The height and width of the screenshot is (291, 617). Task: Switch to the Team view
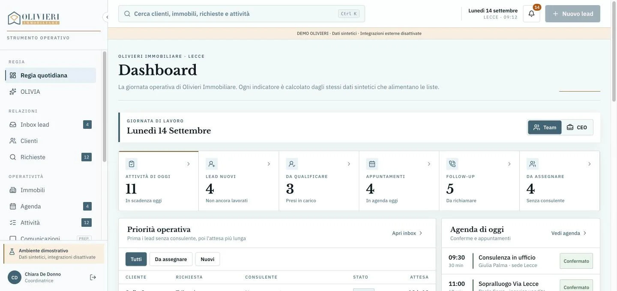[x=545, y=127]
